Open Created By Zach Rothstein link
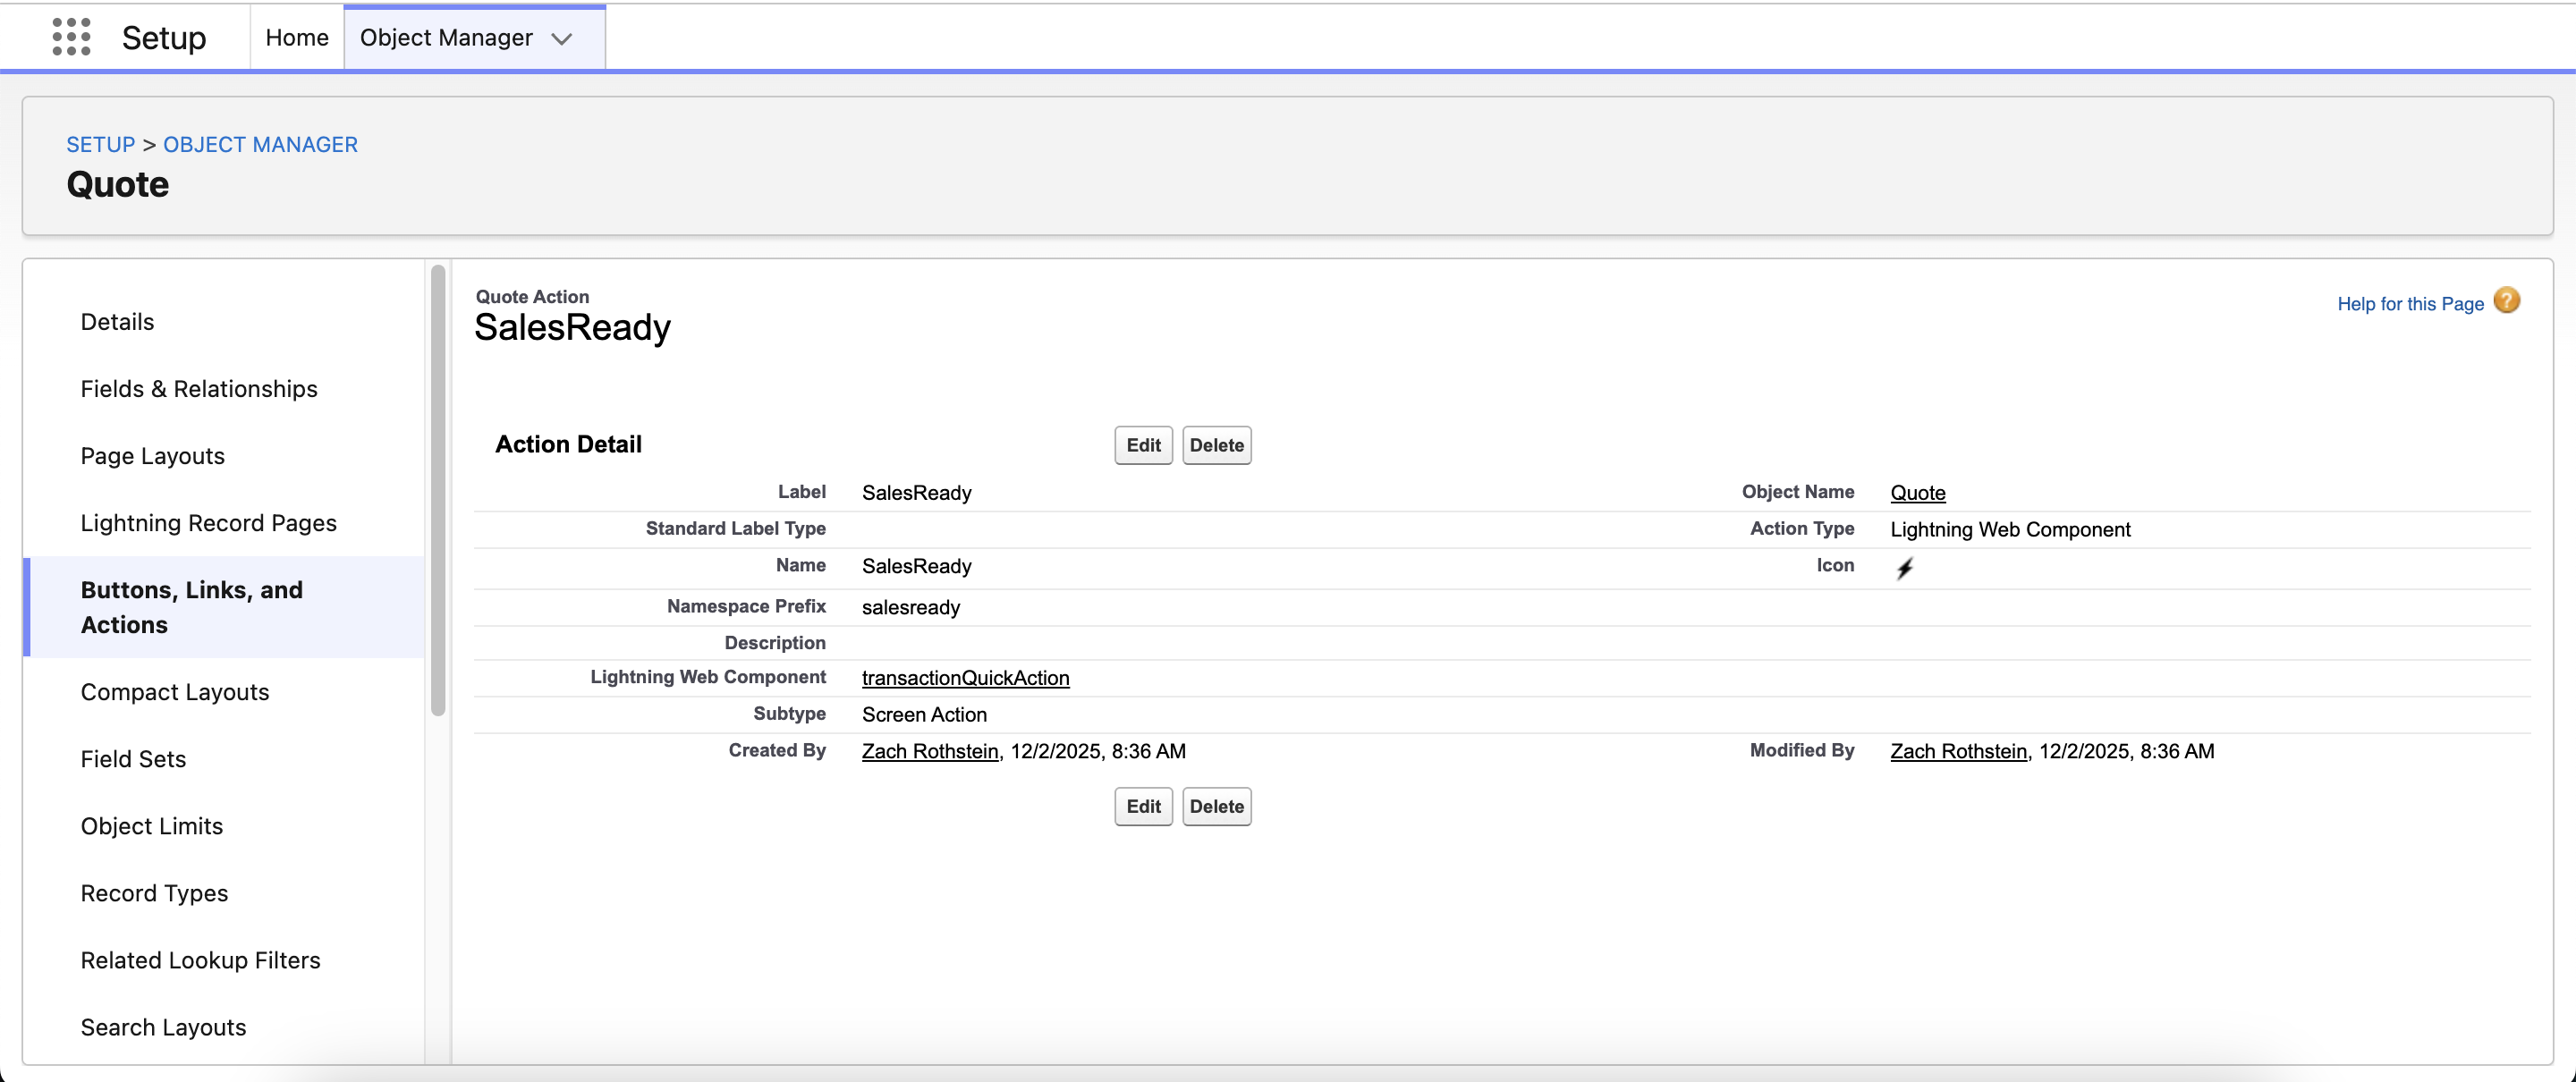This screenshot has height=1082, width=2576. point(930,751)
